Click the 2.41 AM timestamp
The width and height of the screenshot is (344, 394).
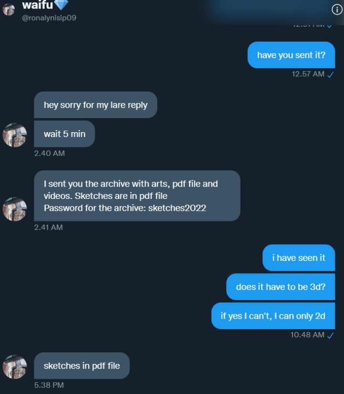[49, 227]
